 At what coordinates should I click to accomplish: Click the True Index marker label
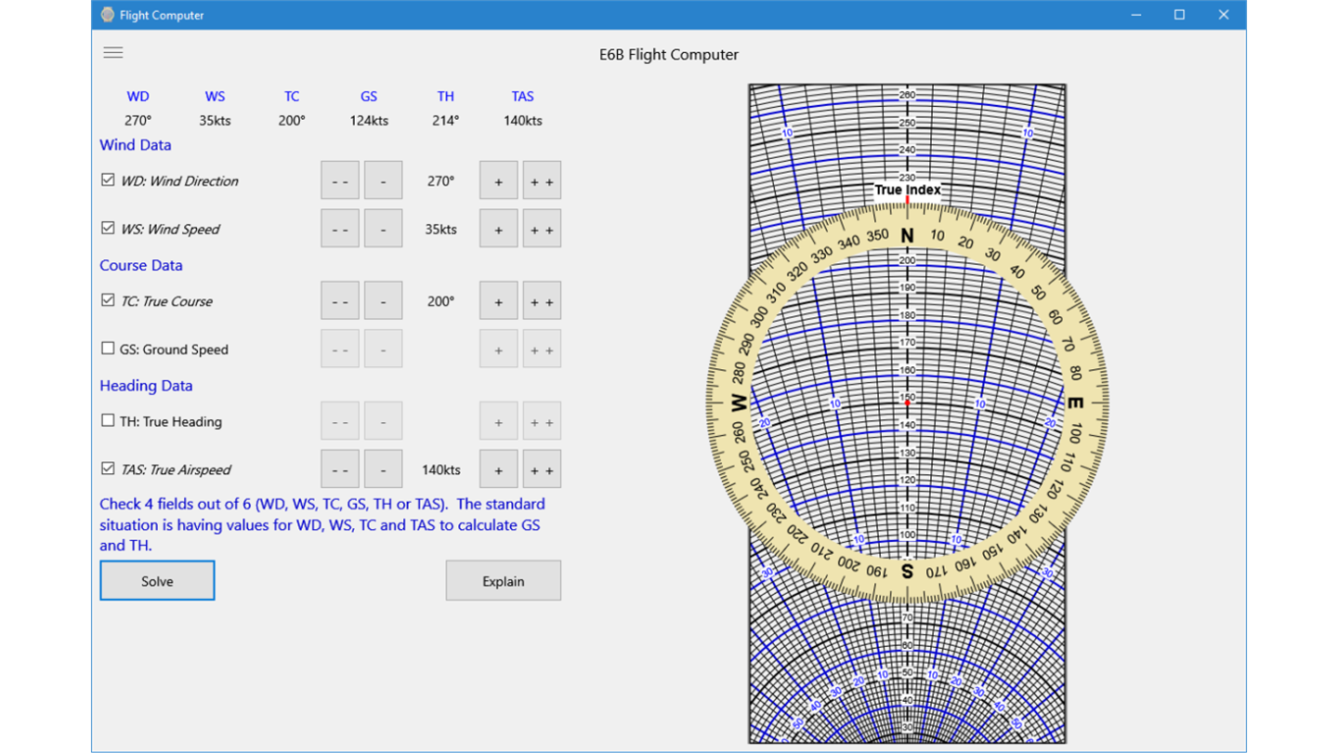click(x=908, y=190)
